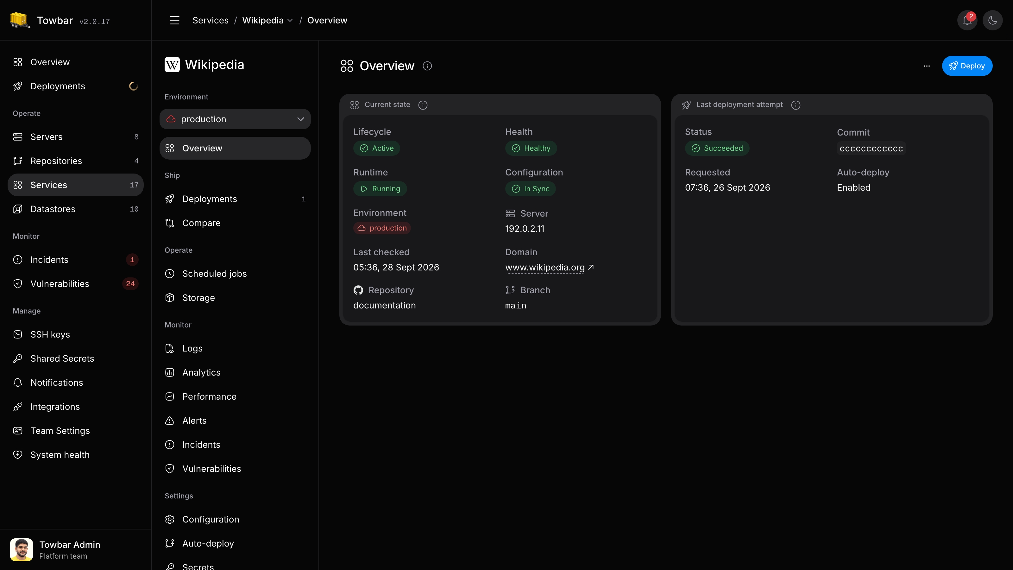Click the Storage box icon
The image size is (1013, 570).
pyautogui.click(x=169, y=298)
